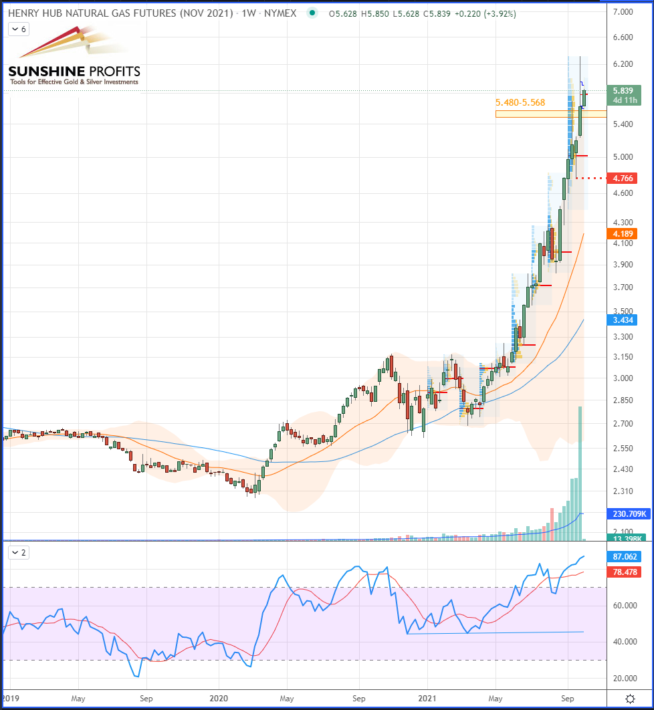Click the 87.062 oscillator value label
Screen dimensions: 654x710
(x=624, y=556)
